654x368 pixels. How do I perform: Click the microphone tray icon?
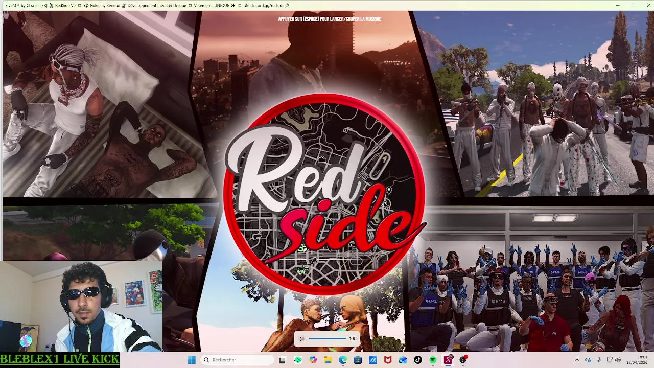point(598,360)
